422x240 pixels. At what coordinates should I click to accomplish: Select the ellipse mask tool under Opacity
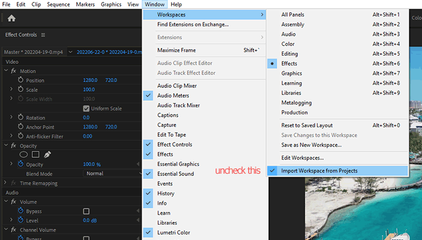[x=24, y=154]
